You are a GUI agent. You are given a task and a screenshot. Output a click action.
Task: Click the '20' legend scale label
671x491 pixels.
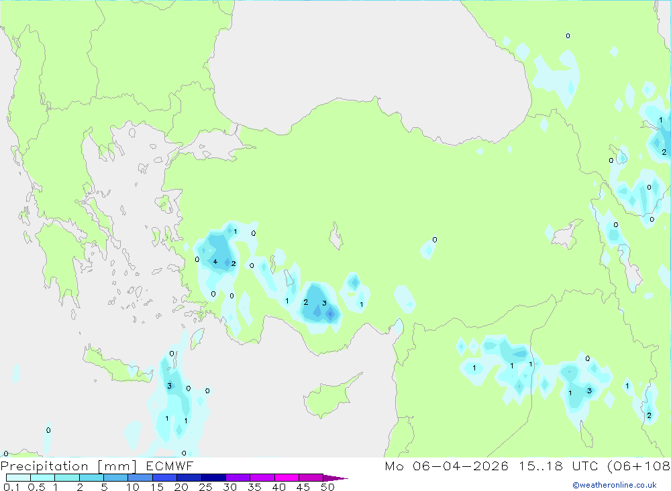pyautogui.click(x=181, y=487)
